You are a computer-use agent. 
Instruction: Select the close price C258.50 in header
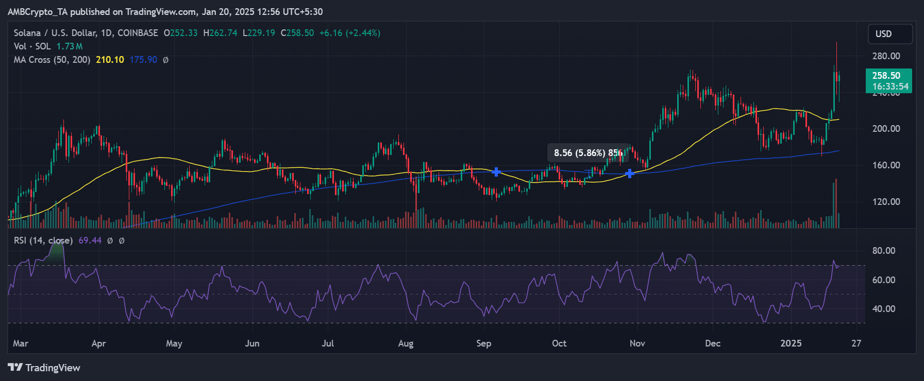tap(297, 33)
